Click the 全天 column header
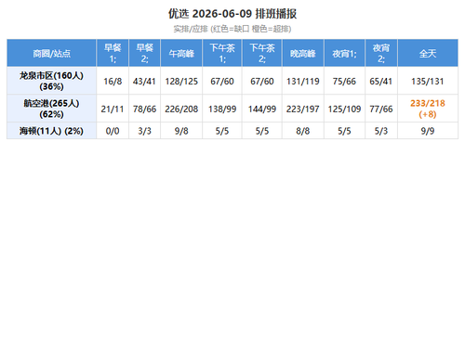 [x=428, y=53]
